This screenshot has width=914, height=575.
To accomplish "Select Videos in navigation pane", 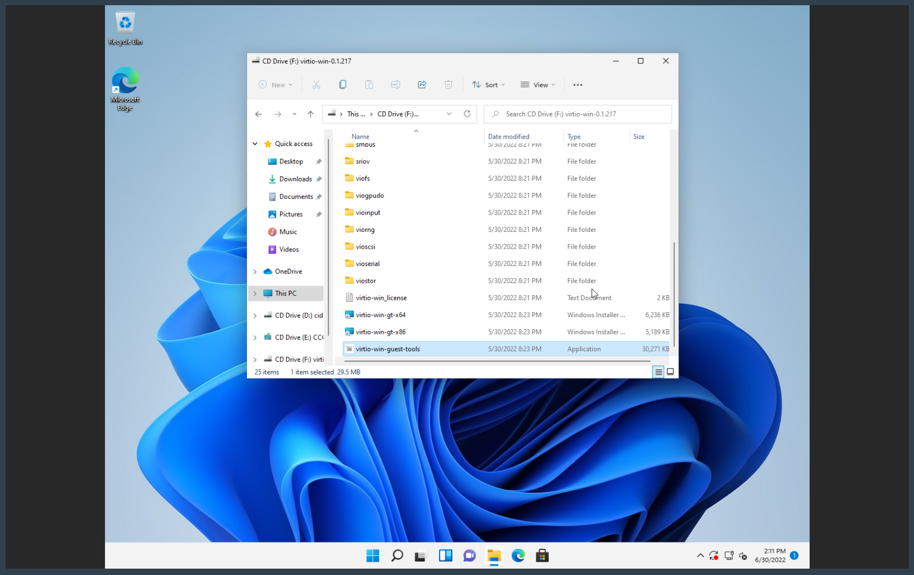I will 289,249.
